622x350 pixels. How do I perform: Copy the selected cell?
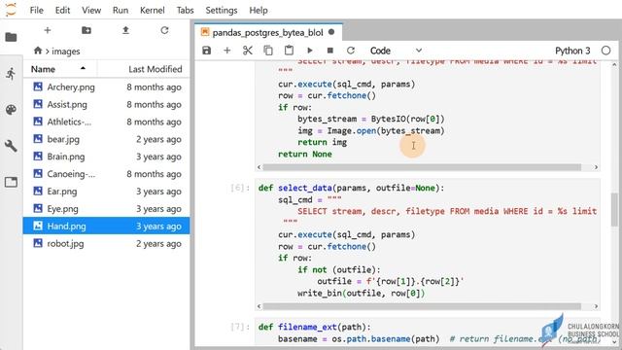tap(268, 51)
